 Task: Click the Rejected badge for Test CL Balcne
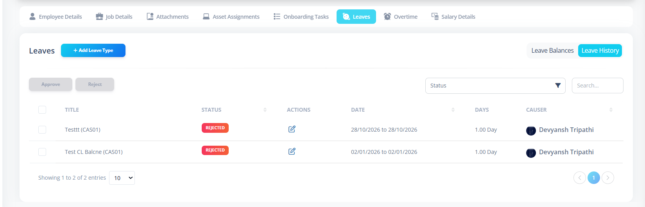(215, 150)
